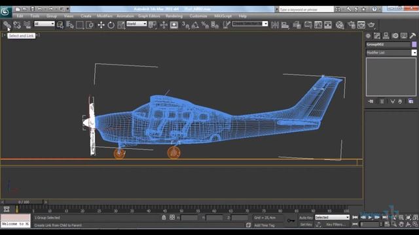Screen dimensions: 419x235
Task: Activate the Select and Scale tool
Action: pyautogui.click(x=121, y=25)
